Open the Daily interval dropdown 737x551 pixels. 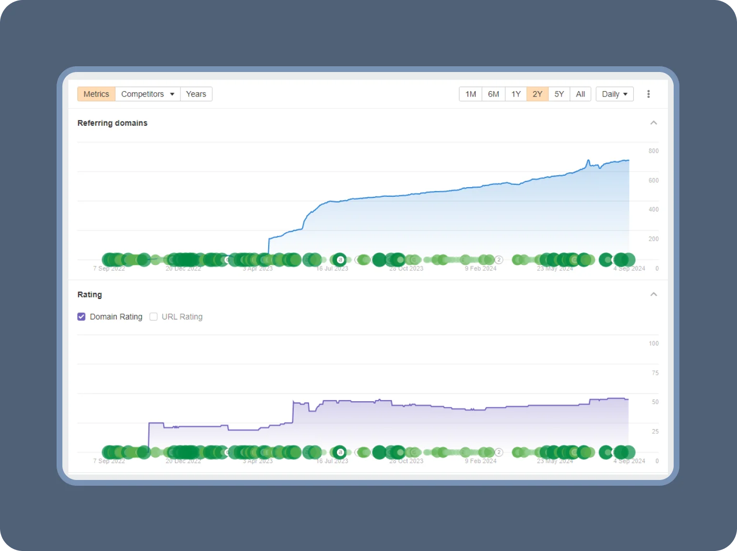coord(615,94)
